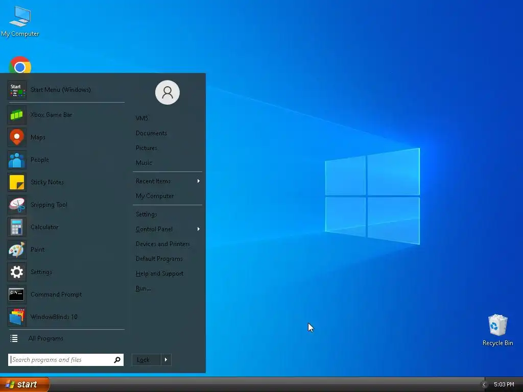Expand the Recent Items submenu arrow
This screenshot has width=523, height=392.
coord(199,181)
